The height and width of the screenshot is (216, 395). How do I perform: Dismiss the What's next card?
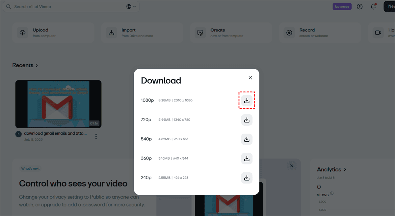[x=291, y=166]
